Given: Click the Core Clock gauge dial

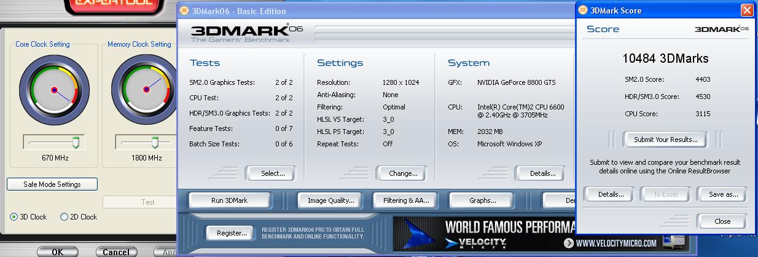Looking at the screenshot, I should coord(54,90).
